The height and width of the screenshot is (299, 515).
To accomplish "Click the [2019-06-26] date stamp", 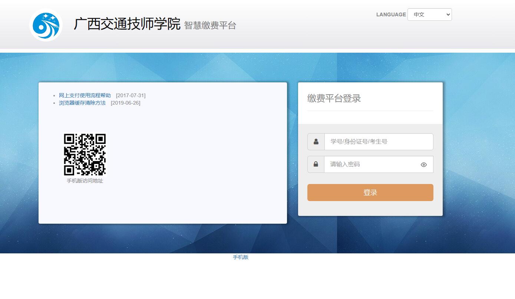I will click(125, 103).
